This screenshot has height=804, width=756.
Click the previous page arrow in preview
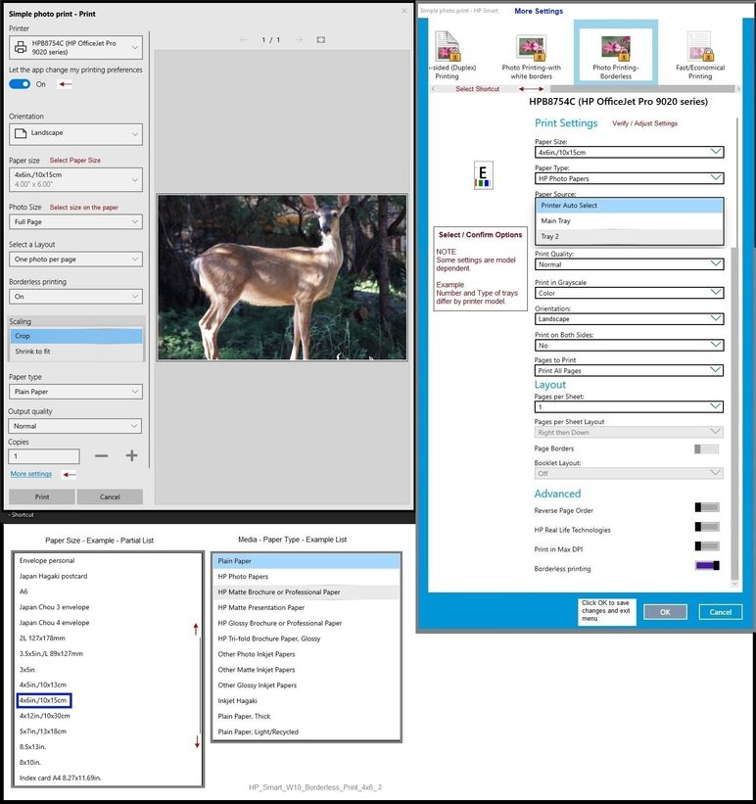tap(243, 40)
